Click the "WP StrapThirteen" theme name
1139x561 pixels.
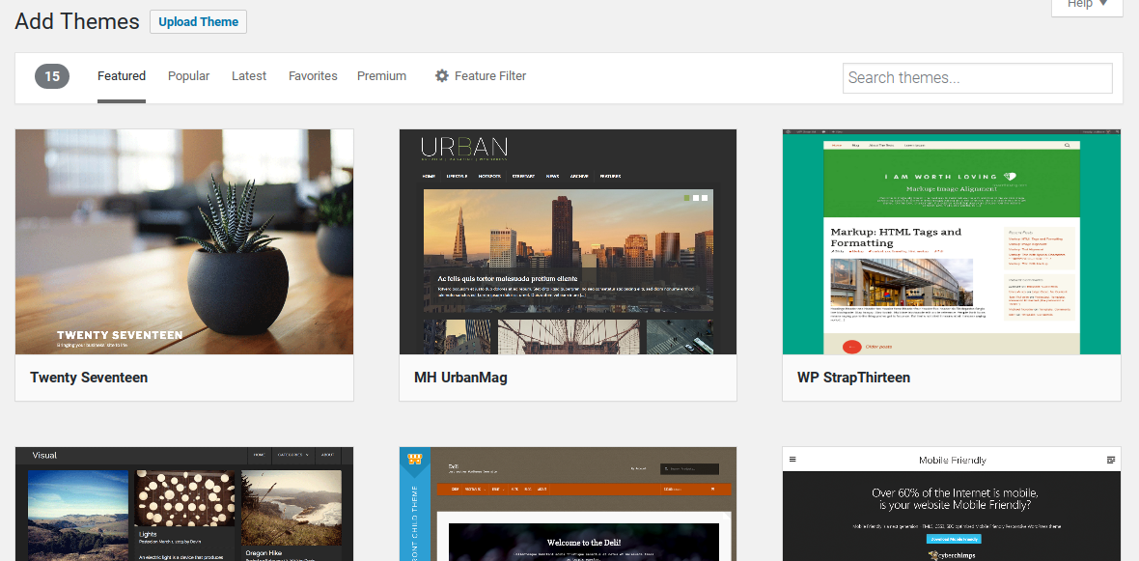[x=853, y=378]
